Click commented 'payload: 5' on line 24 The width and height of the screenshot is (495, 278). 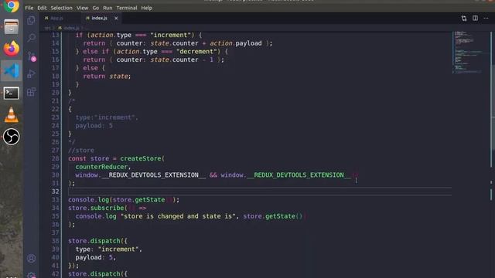(94, 125)
